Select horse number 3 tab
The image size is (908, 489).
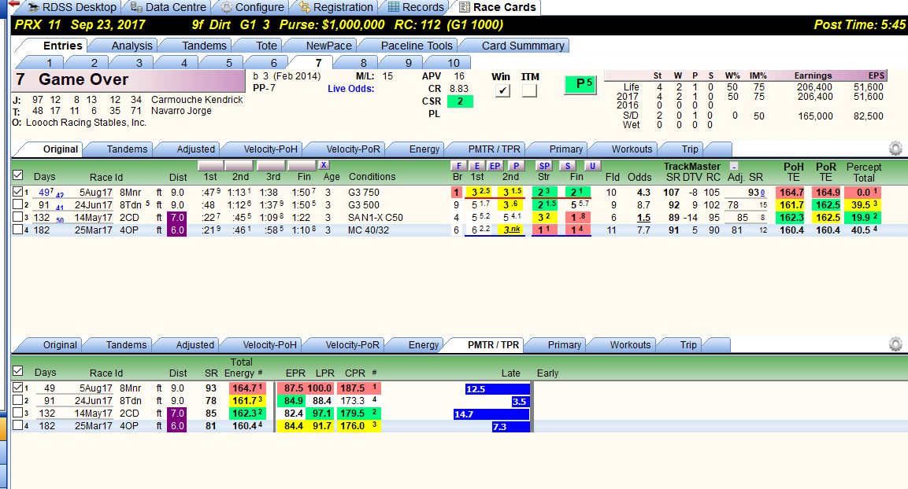tap(139, 63)
